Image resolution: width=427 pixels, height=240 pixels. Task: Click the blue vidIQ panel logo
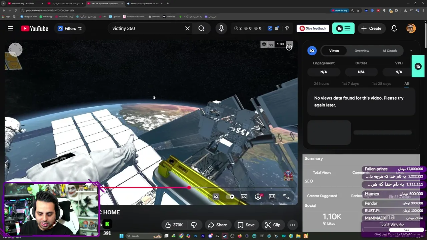(312, 51)
